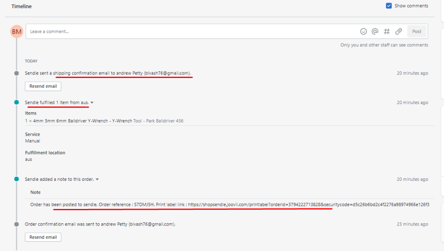Click the shipping confirmation email timeline dot
This screenshot has width=444, height=251.
pyautogui.click(x=16, y=73)
